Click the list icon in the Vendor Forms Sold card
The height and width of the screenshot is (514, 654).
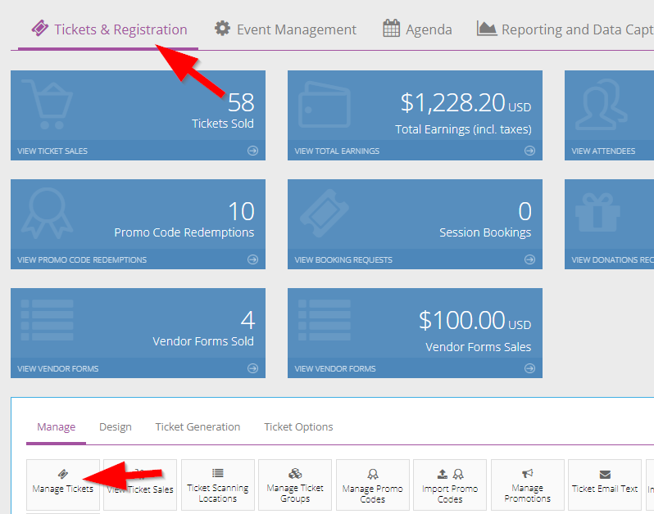[x=48, y=320]
